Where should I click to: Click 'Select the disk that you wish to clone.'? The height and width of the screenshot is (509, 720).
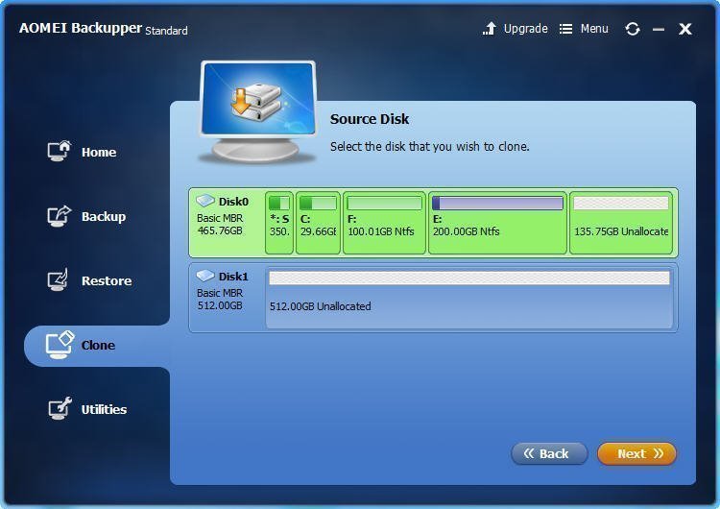click(x=430, y=147)
